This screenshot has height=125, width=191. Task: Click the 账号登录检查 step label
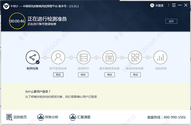[58, 69]
